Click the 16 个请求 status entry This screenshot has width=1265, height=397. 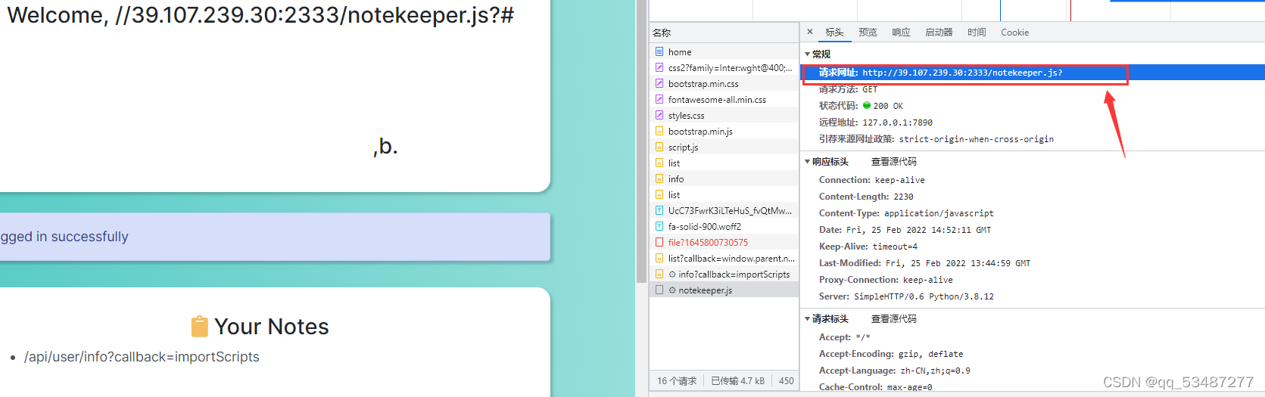coord(677,381)
